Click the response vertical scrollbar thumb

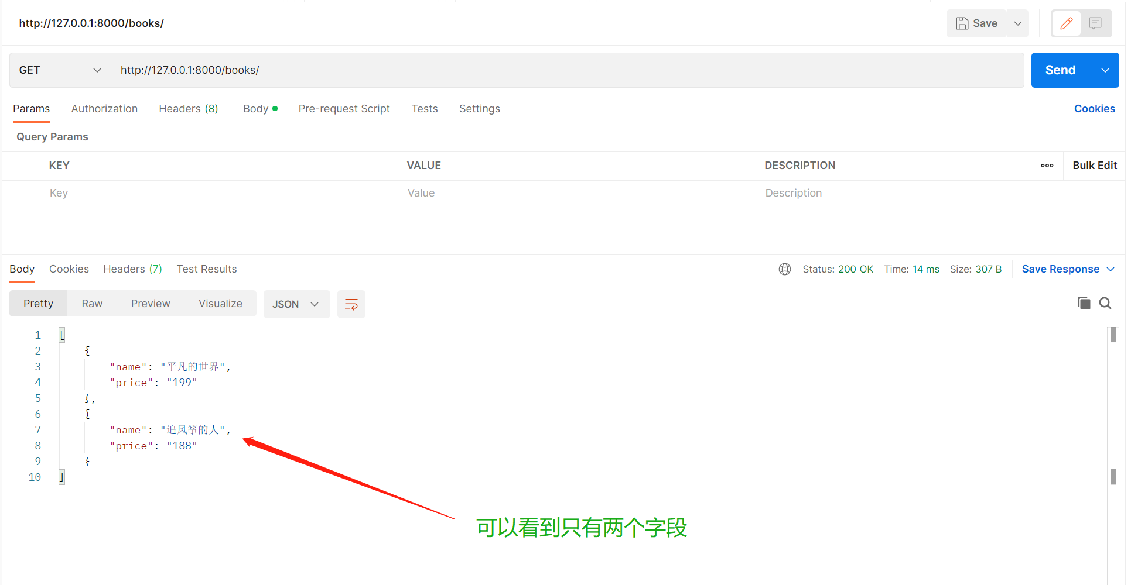point(1113,335)
